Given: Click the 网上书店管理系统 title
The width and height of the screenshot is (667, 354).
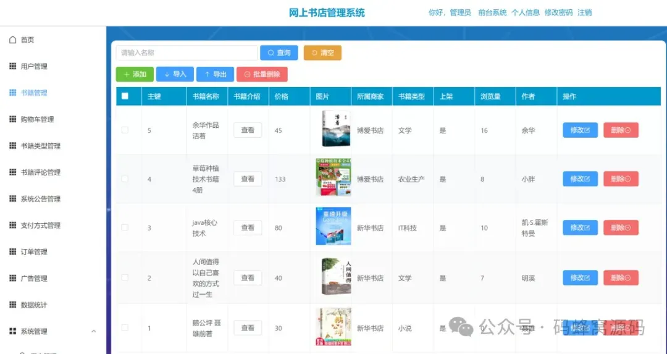Looking at the screenshot, I should click(x=327, y=13).
